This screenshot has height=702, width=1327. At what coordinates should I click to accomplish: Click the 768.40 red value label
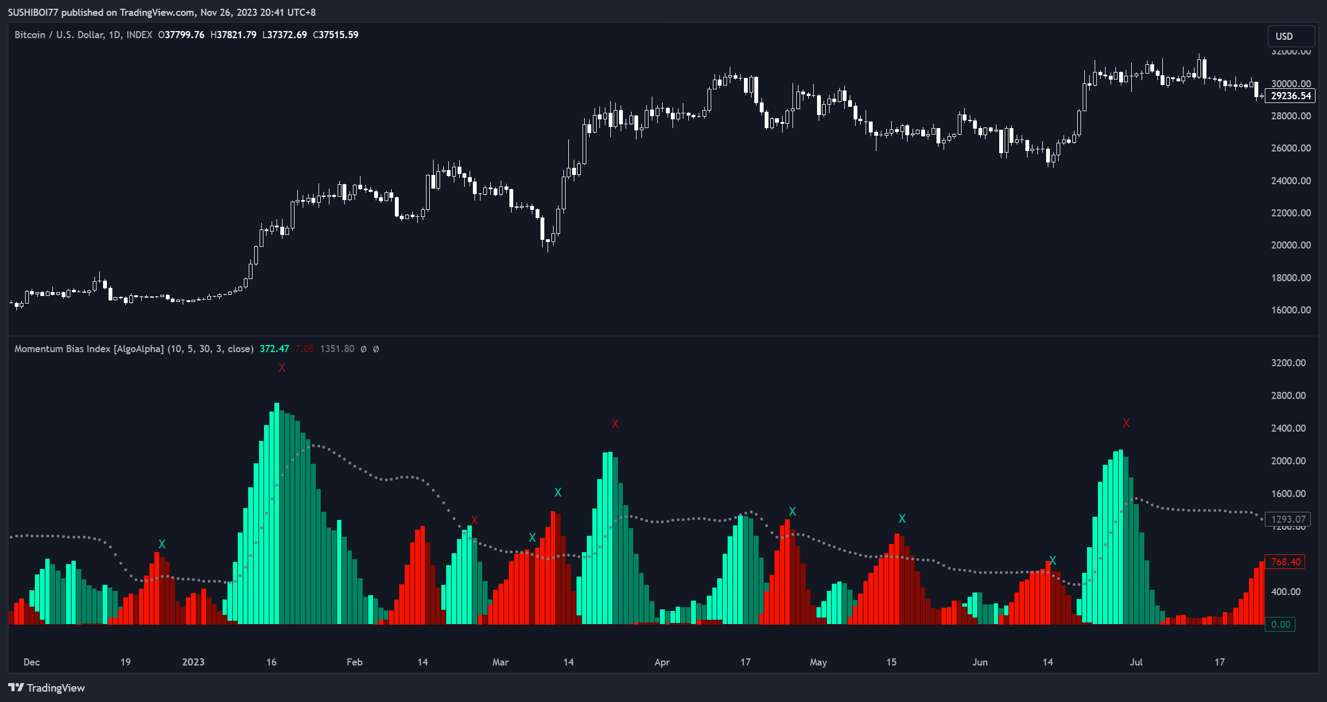pos(1286,562)
